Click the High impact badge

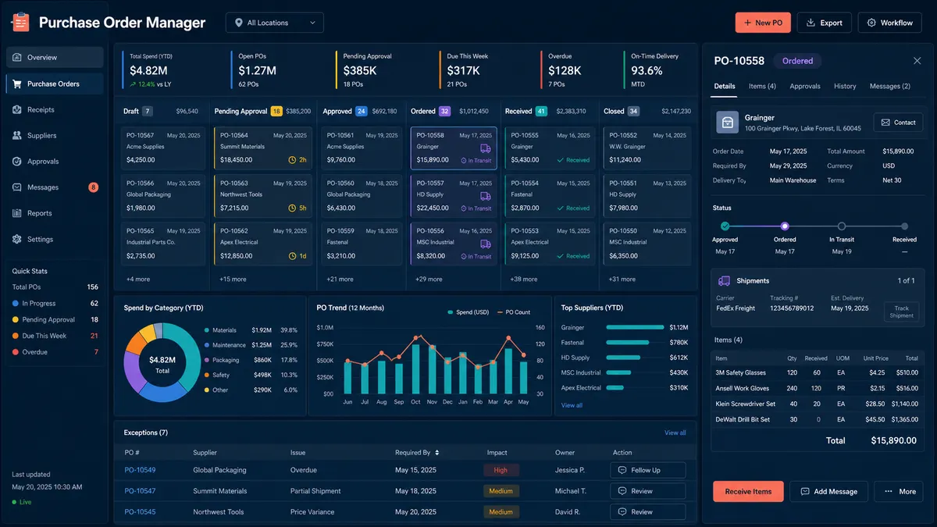pyautogui.click(x=501, y=470)
